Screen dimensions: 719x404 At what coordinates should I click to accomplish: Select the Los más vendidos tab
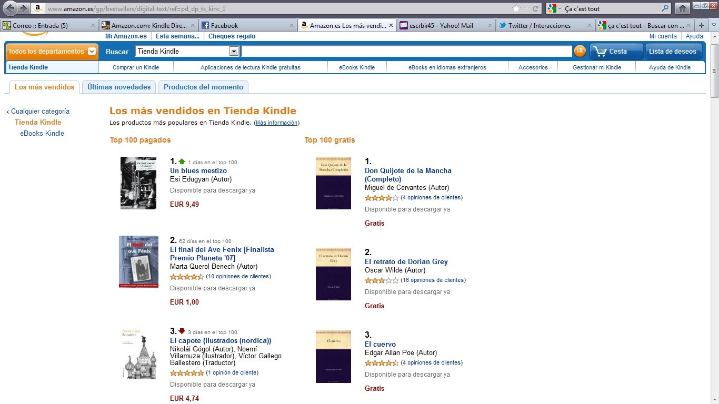tap(44, 87)
